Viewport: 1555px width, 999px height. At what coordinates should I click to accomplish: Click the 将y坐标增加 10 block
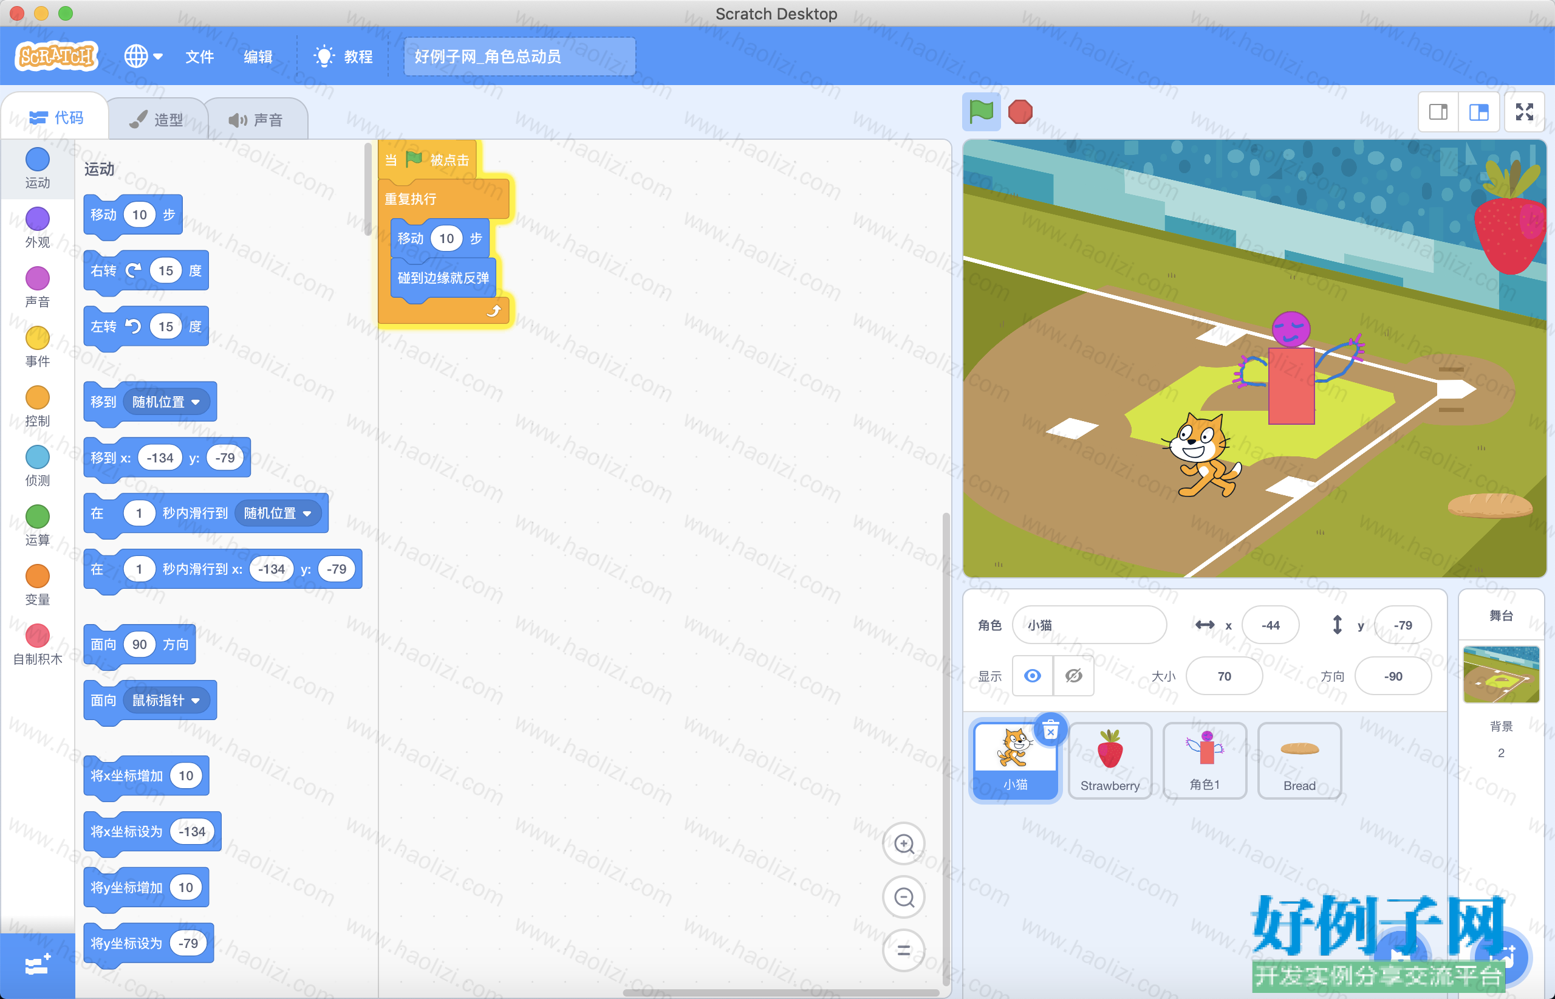pyautogui.click(x=146, y=887)
